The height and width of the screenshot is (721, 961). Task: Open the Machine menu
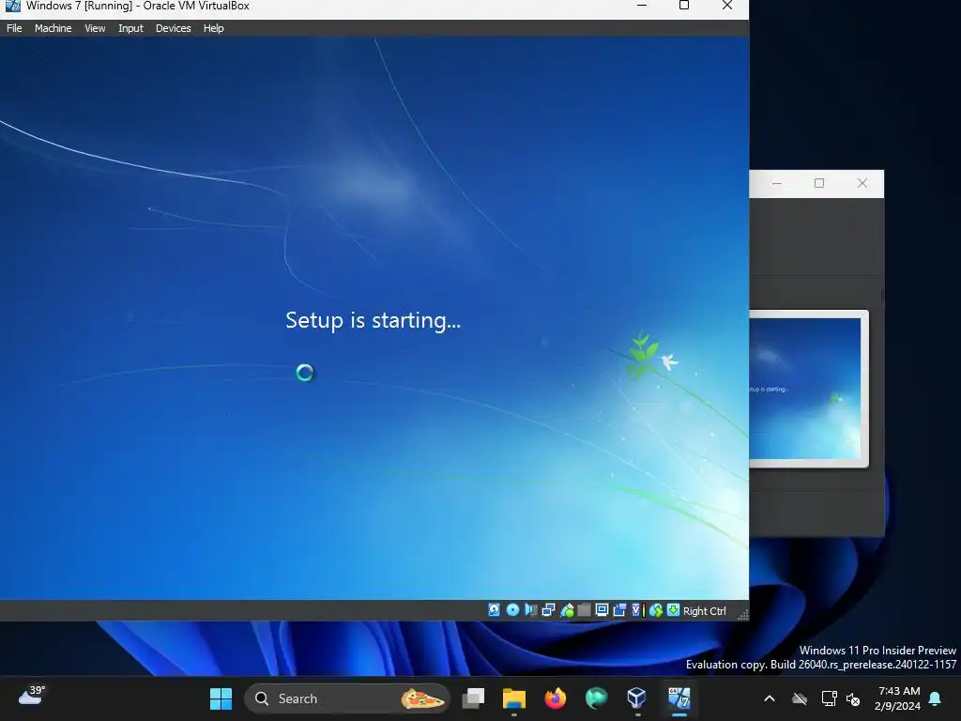click(53, 28)
